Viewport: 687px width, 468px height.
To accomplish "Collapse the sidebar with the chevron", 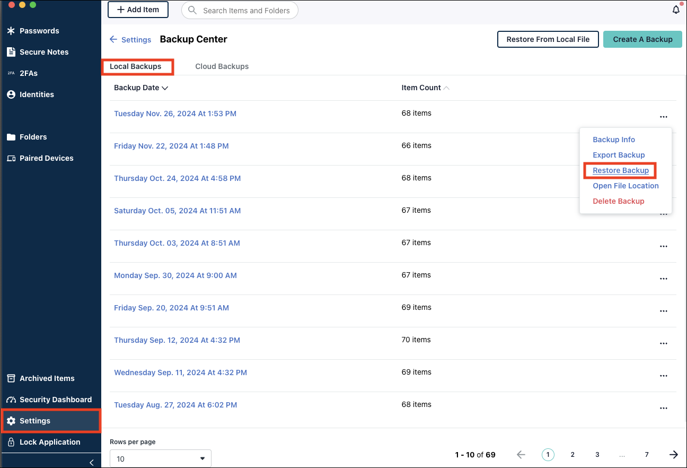I will pos(91,462).
